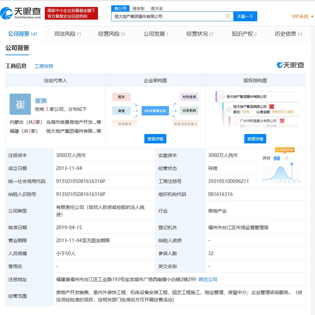Click the 经营状态 value 存续
This screenshot has height=315, width=315.
point(213,168)
